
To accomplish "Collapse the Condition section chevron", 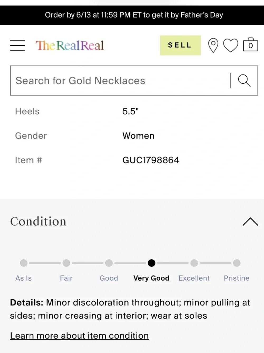I will point(250,222).
